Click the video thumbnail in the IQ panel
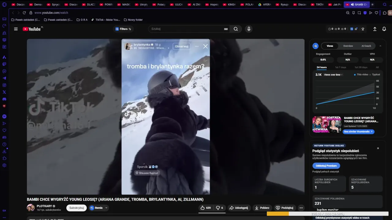This screenshot has height=220, width=392. tap(327, 124)
